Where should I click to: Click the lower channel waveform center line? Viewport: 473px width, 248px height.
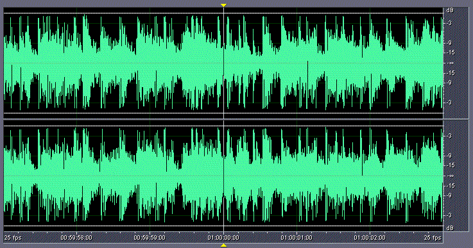coord(223,176)
